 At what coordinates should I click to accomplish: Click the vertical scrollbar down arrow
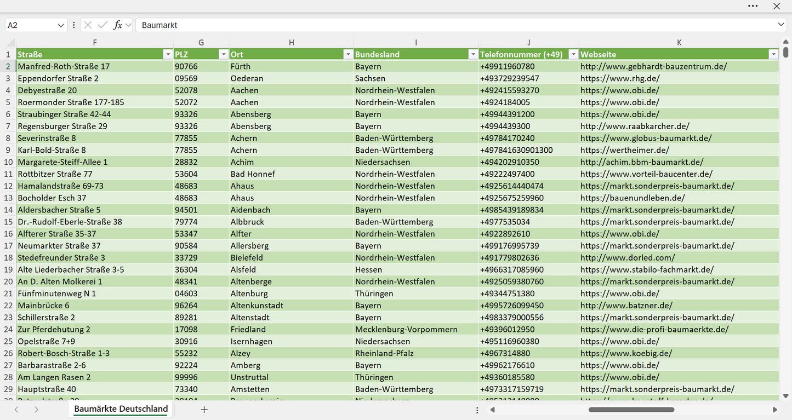[786, 395]
